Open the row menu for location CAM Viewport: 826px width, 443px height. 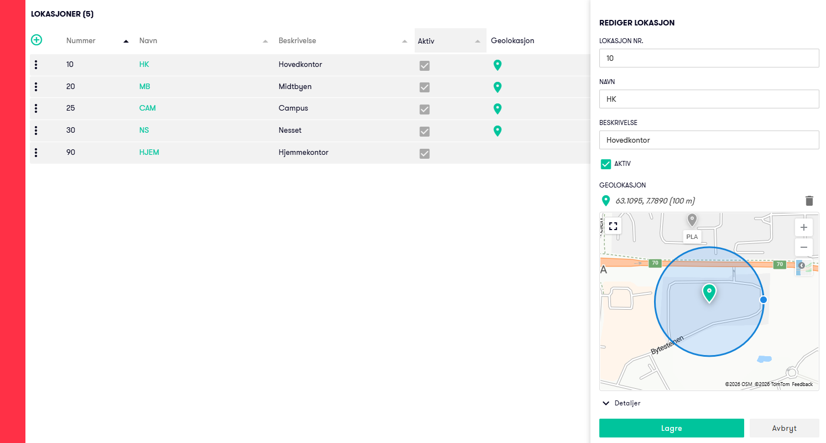(x=36, y=108)
